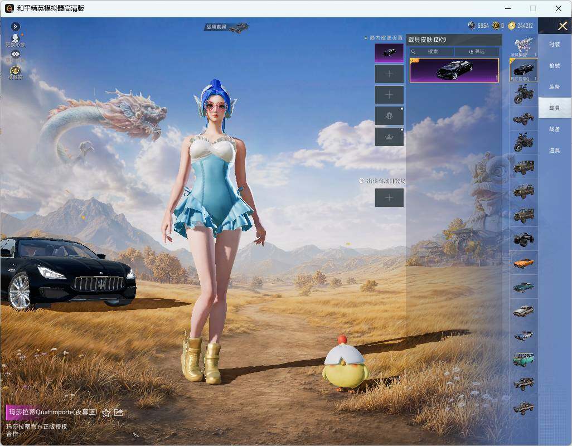Select the blue and white police car
Viewport: 572px width, 446px height.
[x=523, y=334]
